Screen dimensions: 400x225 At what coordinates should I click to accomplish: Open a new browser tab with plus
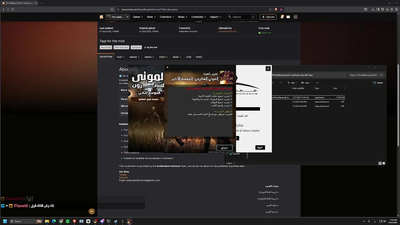coord(41,3)
